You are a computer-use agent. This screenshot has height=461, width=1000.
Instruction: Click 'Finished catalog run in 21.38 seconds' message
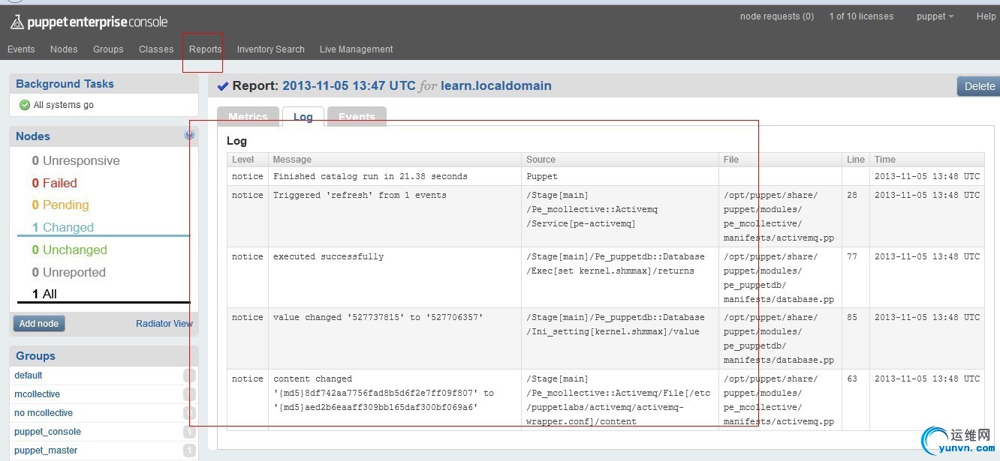click(370, 177)
